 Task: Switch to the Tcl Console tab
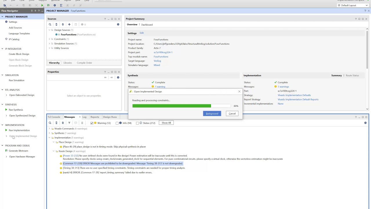(54, 117)
